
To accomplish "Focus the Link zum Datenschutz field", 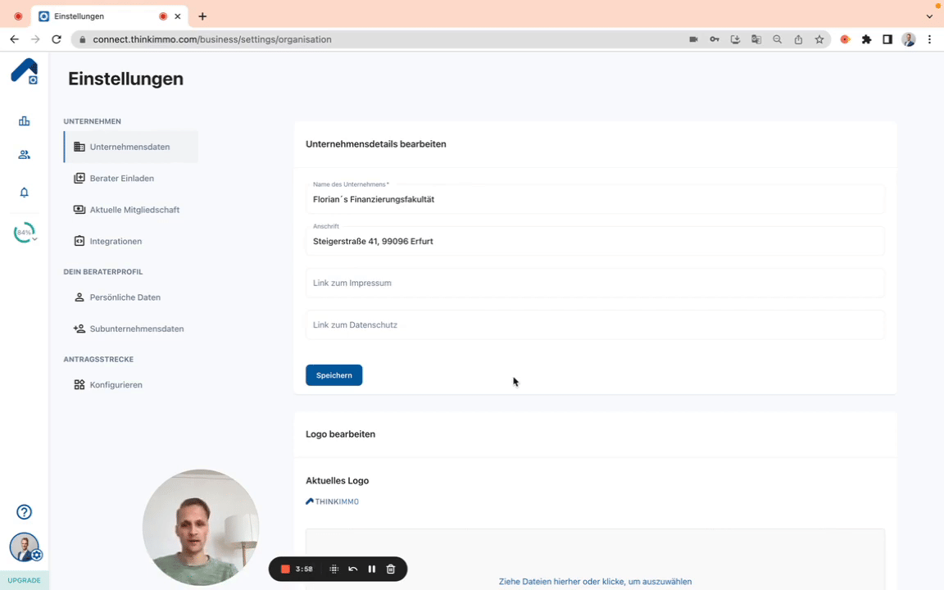I will (x=595, y=325).
